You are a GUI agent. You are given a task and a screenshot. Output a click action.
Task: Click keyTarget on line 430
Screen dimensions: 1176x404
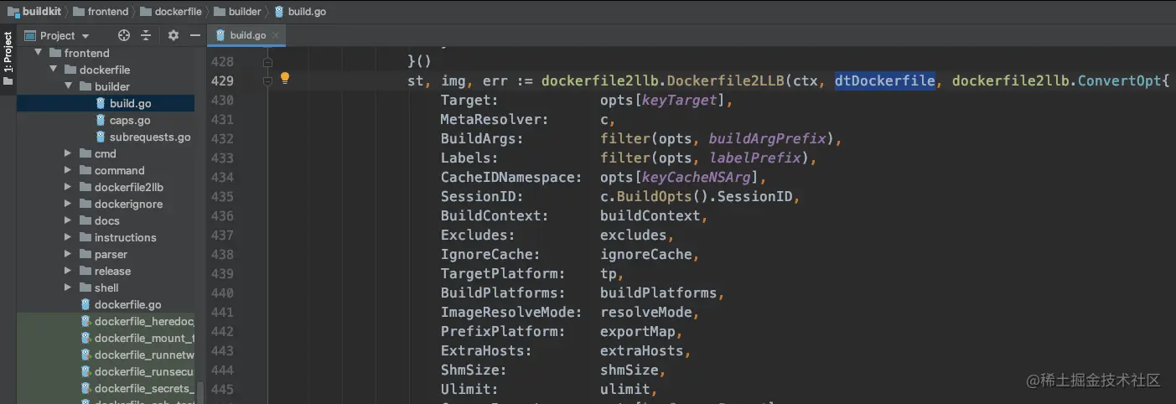[679, 100]
